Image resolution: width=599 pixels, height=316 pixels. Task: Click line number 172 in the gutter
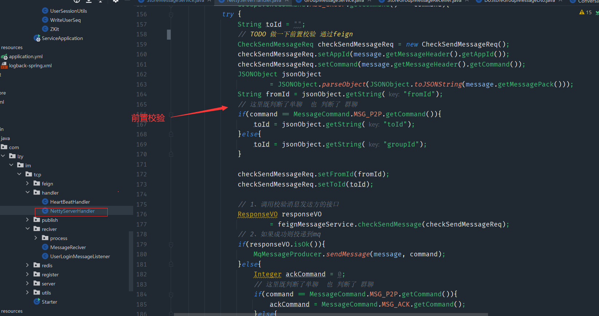click(x=142, y=174)
